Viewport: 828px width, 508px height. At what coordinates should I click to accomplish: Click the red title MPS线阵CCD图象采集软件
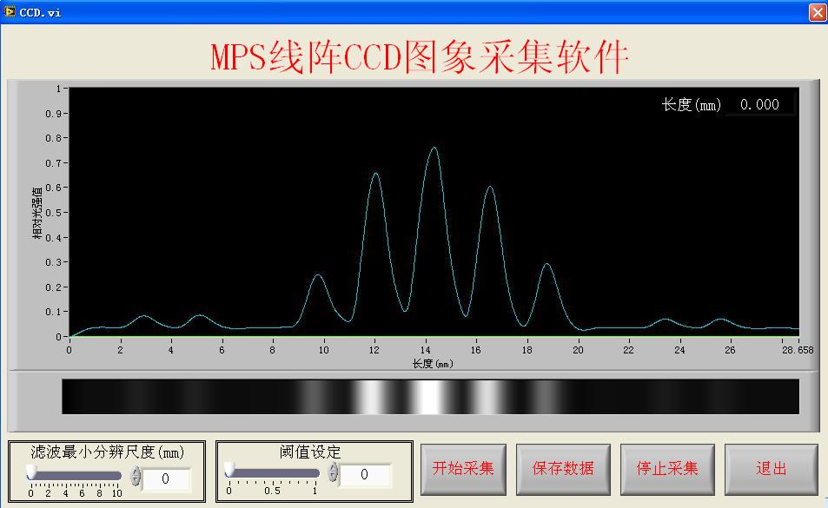point(420,57)
